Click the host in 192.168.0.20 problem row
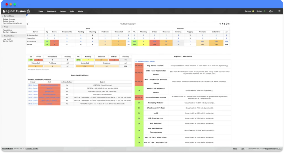 coord(49,88)
